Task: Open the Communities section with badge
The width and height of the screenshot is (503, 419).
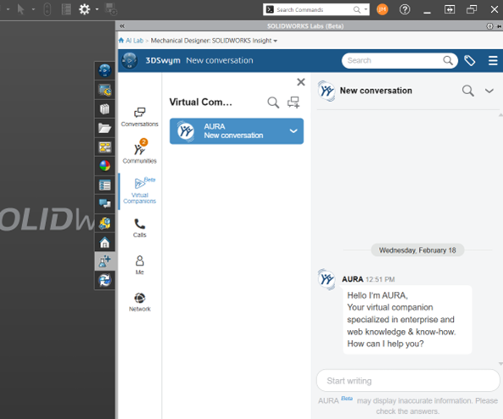Action: click(140, 152)
